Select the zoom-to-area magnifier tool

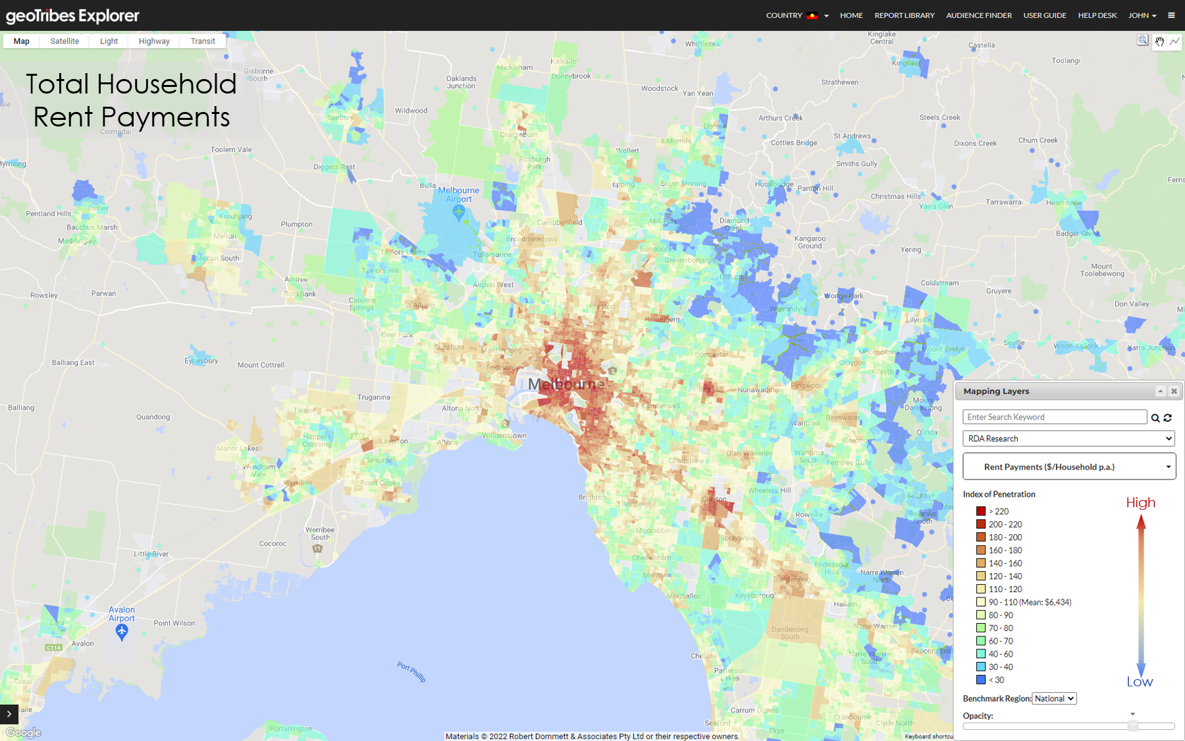pyautogui.click(x=1142, y=41)
